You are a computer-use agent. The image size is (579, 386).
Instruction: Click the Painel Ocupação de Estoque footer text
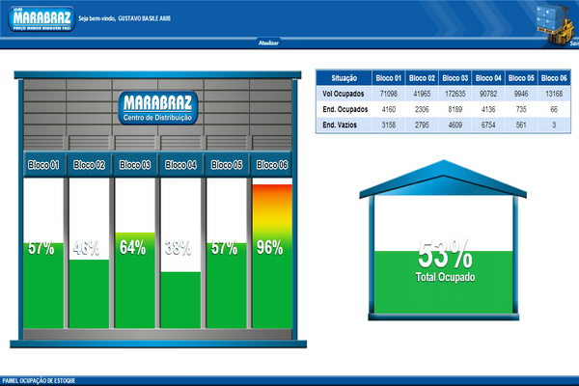39,380
